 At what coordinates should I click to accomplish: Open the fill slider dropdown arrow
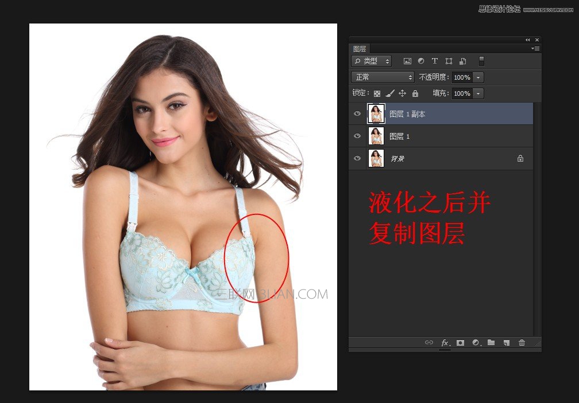coord(478,93)
